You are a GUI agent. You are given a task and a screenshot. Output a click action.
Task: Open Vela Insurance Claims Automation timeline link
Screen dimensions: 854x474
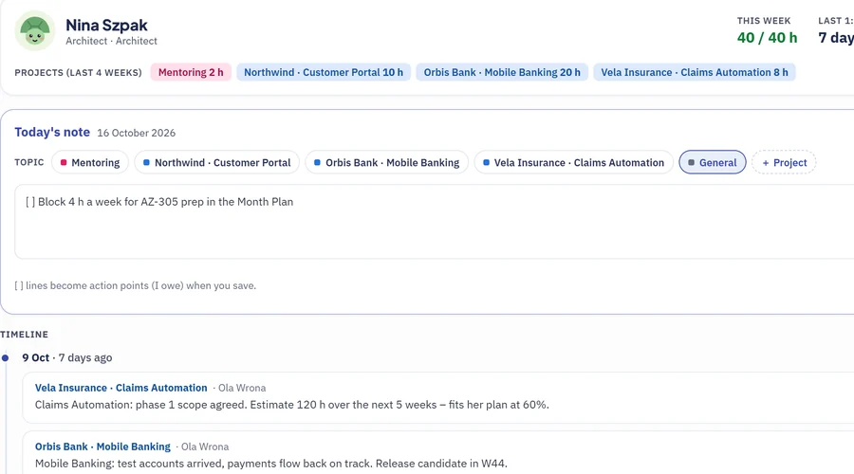[x=121, y=388]
